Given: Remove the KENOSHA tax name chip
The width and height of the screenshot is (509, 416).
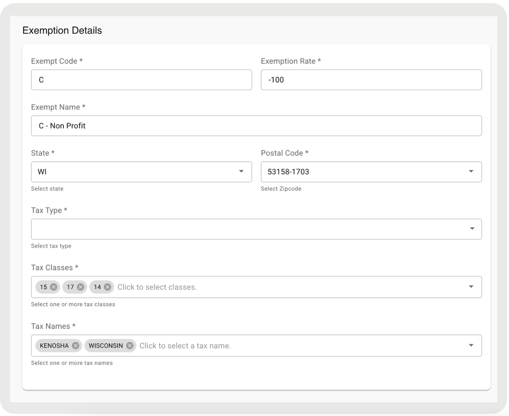Looking at the screenshot, I should (x=75, y=345).
